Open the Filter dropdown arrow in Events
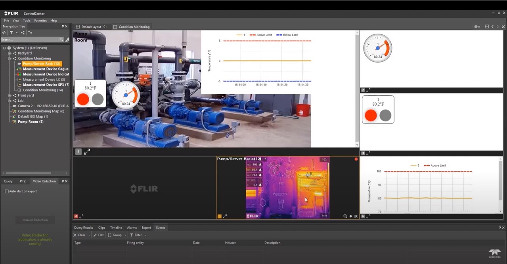Viewport: 507px width, 264px height. [x=145, y=235]
